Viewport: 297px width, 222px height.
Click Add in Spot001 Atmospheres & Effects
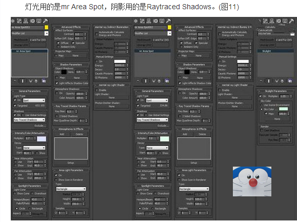click(62, 134)
